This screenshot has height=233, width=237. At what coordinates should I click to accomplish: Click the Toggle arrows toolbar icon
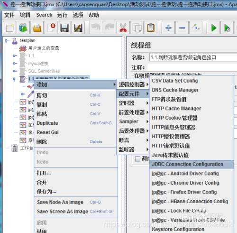click(196, 28)
